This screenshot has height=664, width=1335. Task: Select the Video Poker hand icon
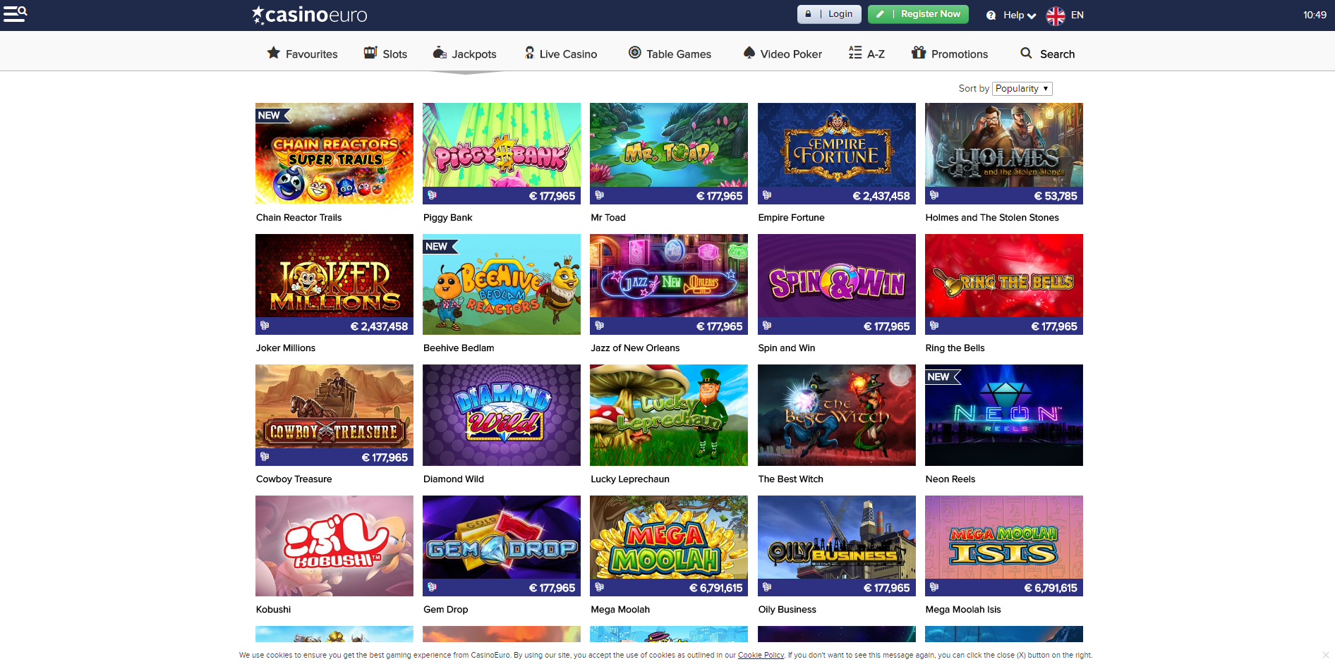pyautogui.click(x=749, y=52)
